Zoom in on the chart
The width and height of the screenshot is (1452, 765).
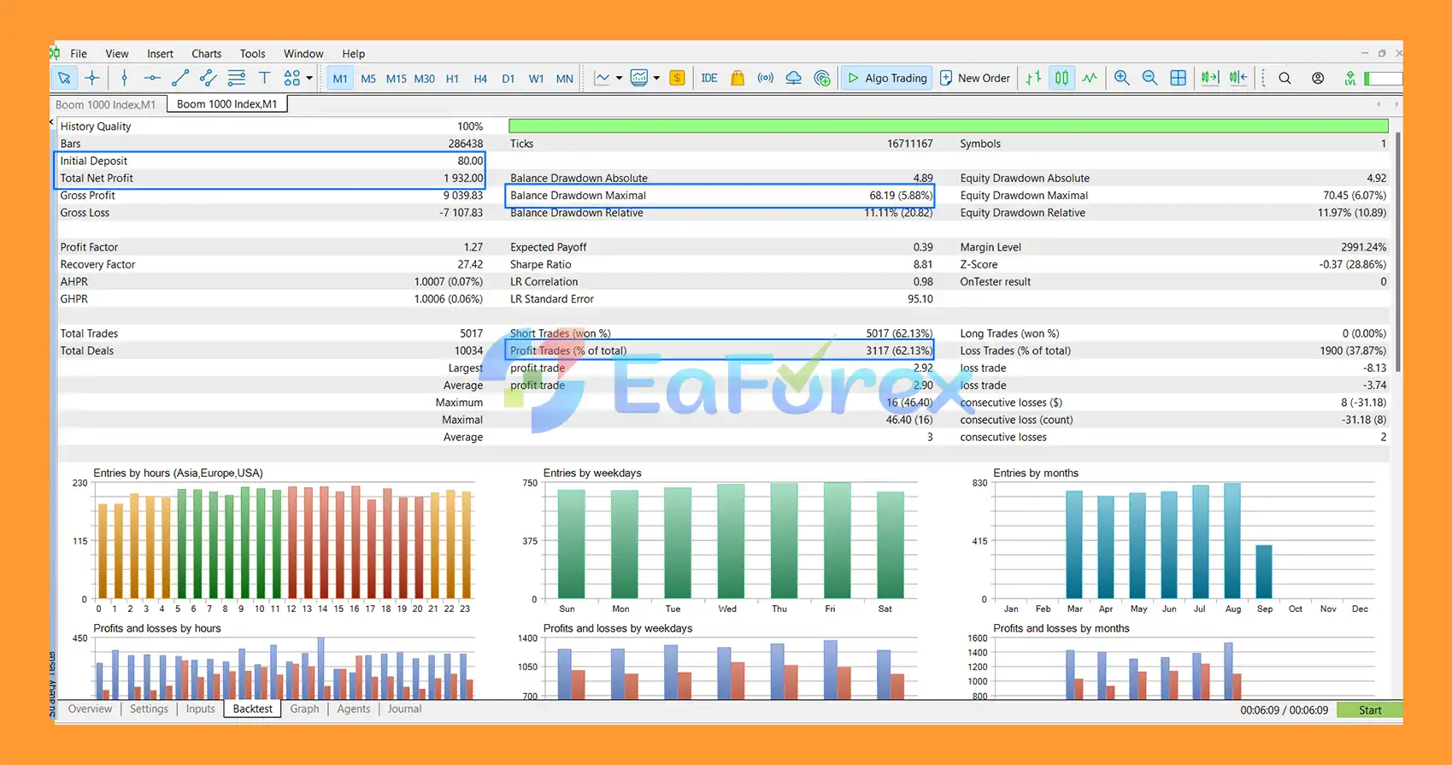1122,78
